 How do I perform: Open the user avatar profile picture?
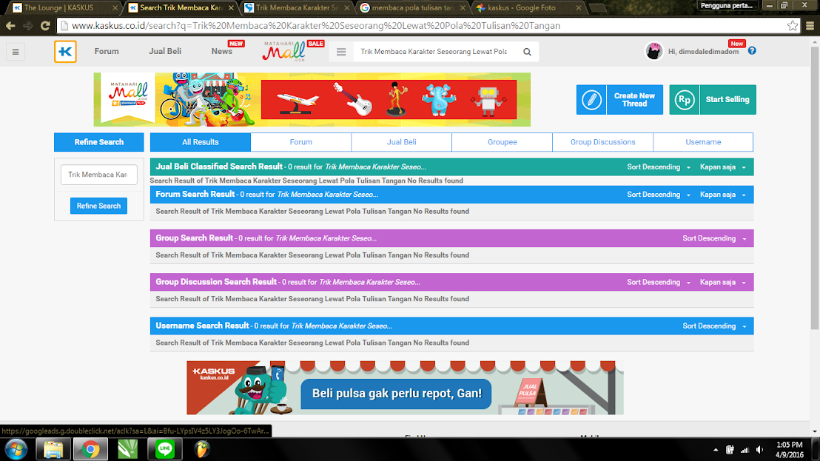tap(653, 51)
